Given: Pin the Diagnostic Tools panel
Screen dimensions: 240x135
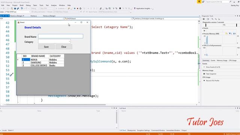Looking at the screenshot, I should (x=237, y=16).
